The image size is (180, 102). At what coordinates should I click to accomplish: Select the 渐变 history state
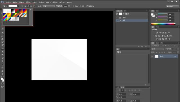(x=132, y=20)
